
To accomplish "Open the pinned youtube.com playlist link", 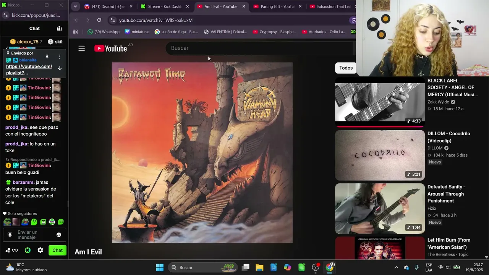I will tap(29, 70).
